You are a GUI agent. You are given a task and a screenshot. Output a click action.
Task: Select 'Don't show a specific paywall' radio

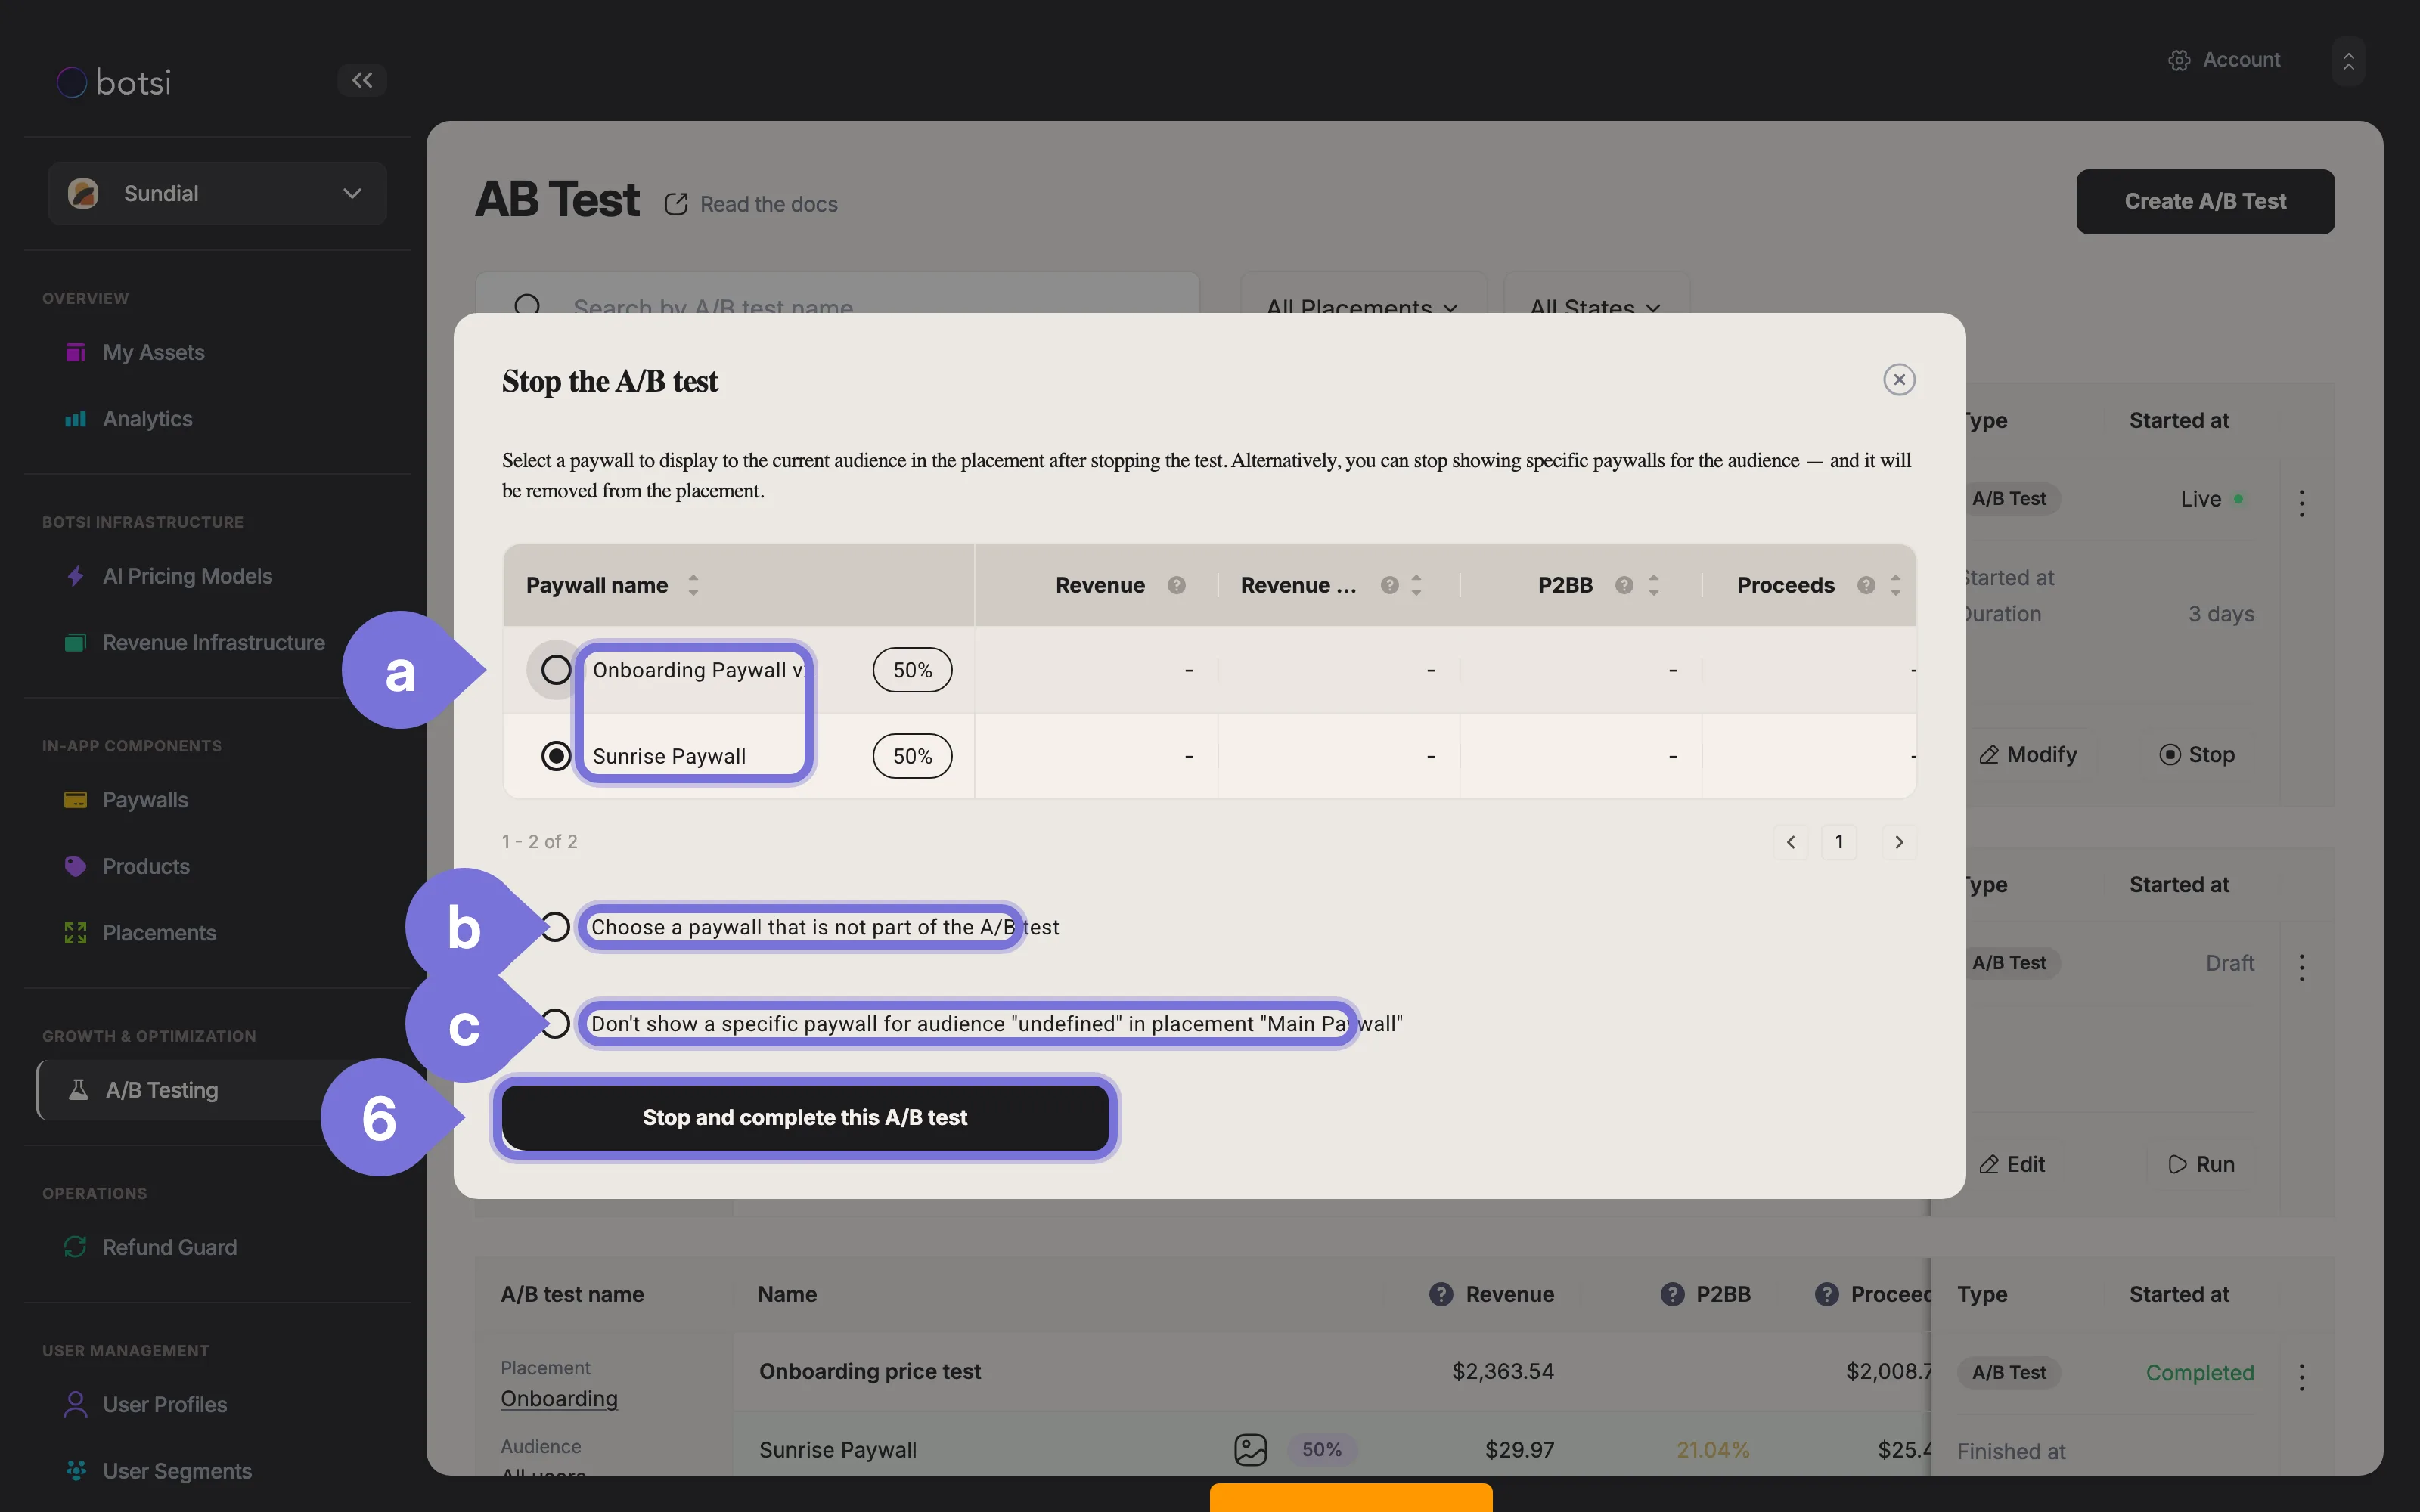556,1024
